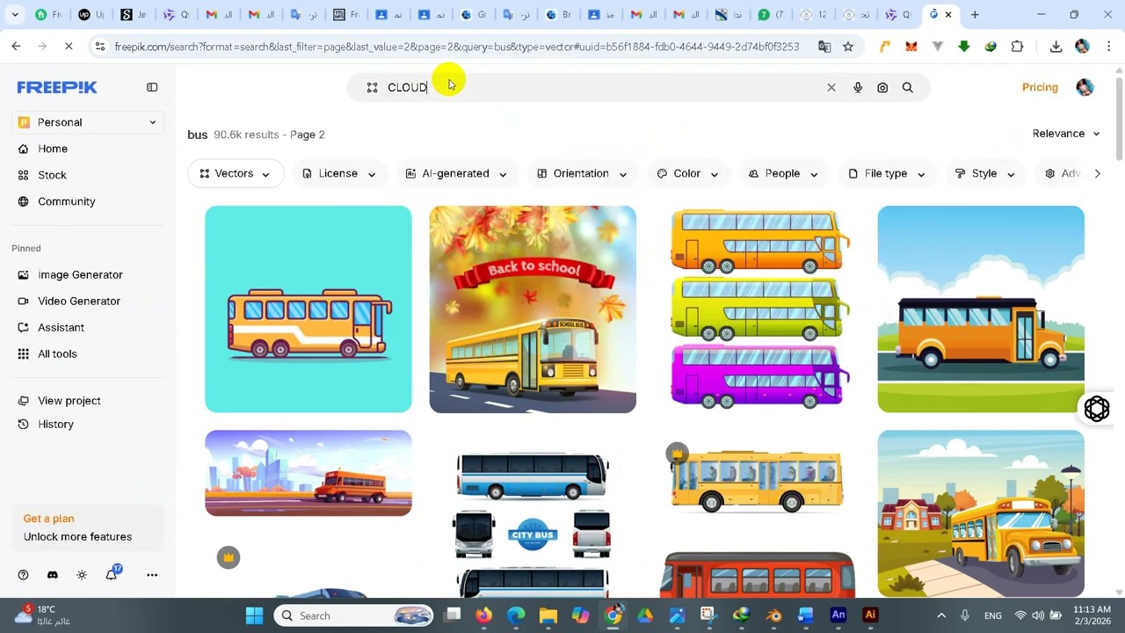Screen dimensions: 1125x633
Task: Open the Orientation filter dropdown
Action: (x=582, y=174)
